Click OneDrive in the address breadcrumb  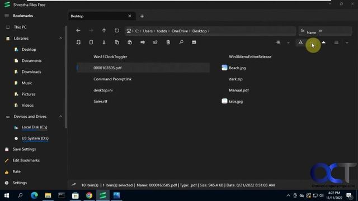[180, 31]
